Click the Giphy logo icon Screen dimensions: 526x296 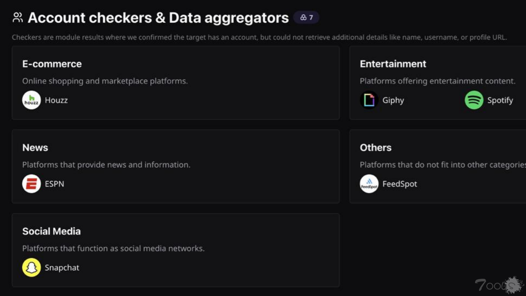coord(369,100)
